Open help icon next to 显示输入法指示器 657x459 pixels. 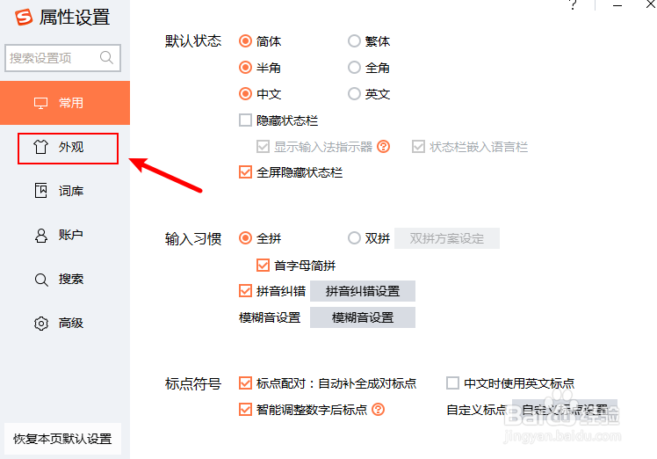pyautogui.click(x=383, y=147)
